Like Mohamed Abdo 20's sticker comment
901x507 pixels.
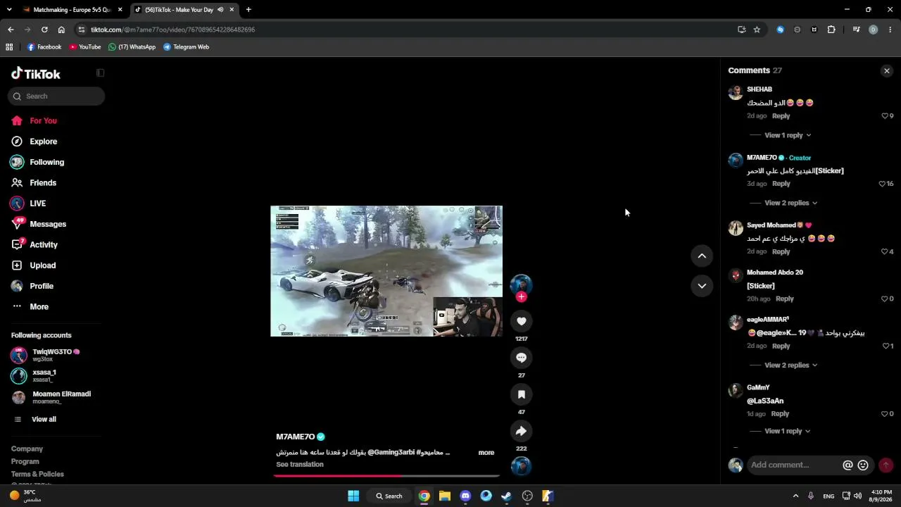click(x=885, y=299)
